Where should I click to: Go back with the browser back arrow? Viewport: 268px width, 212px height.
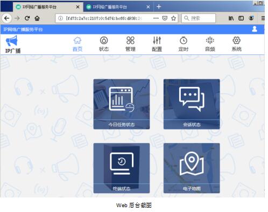point(7,18)
